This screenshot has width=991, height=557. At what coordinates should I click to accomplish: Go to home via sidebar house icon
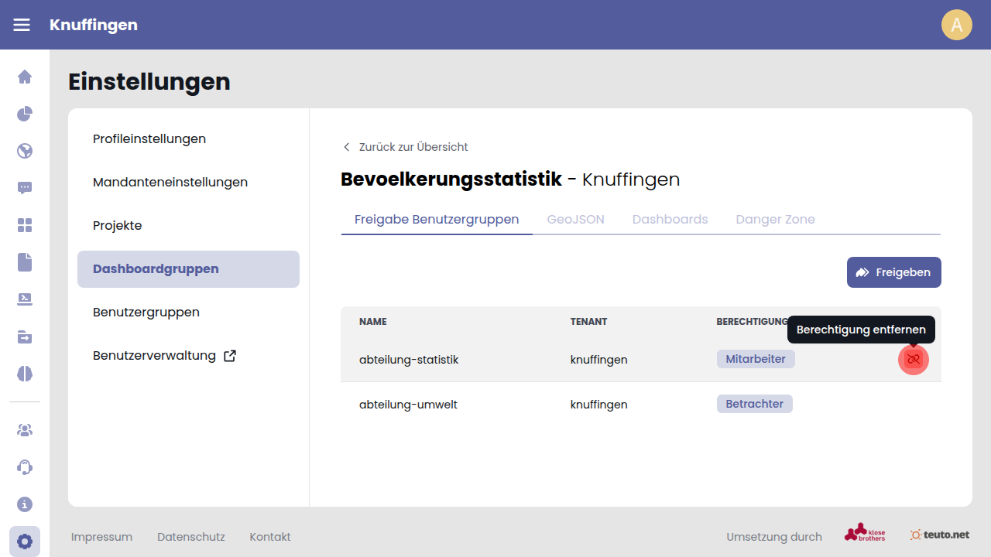tap(25, 77)
